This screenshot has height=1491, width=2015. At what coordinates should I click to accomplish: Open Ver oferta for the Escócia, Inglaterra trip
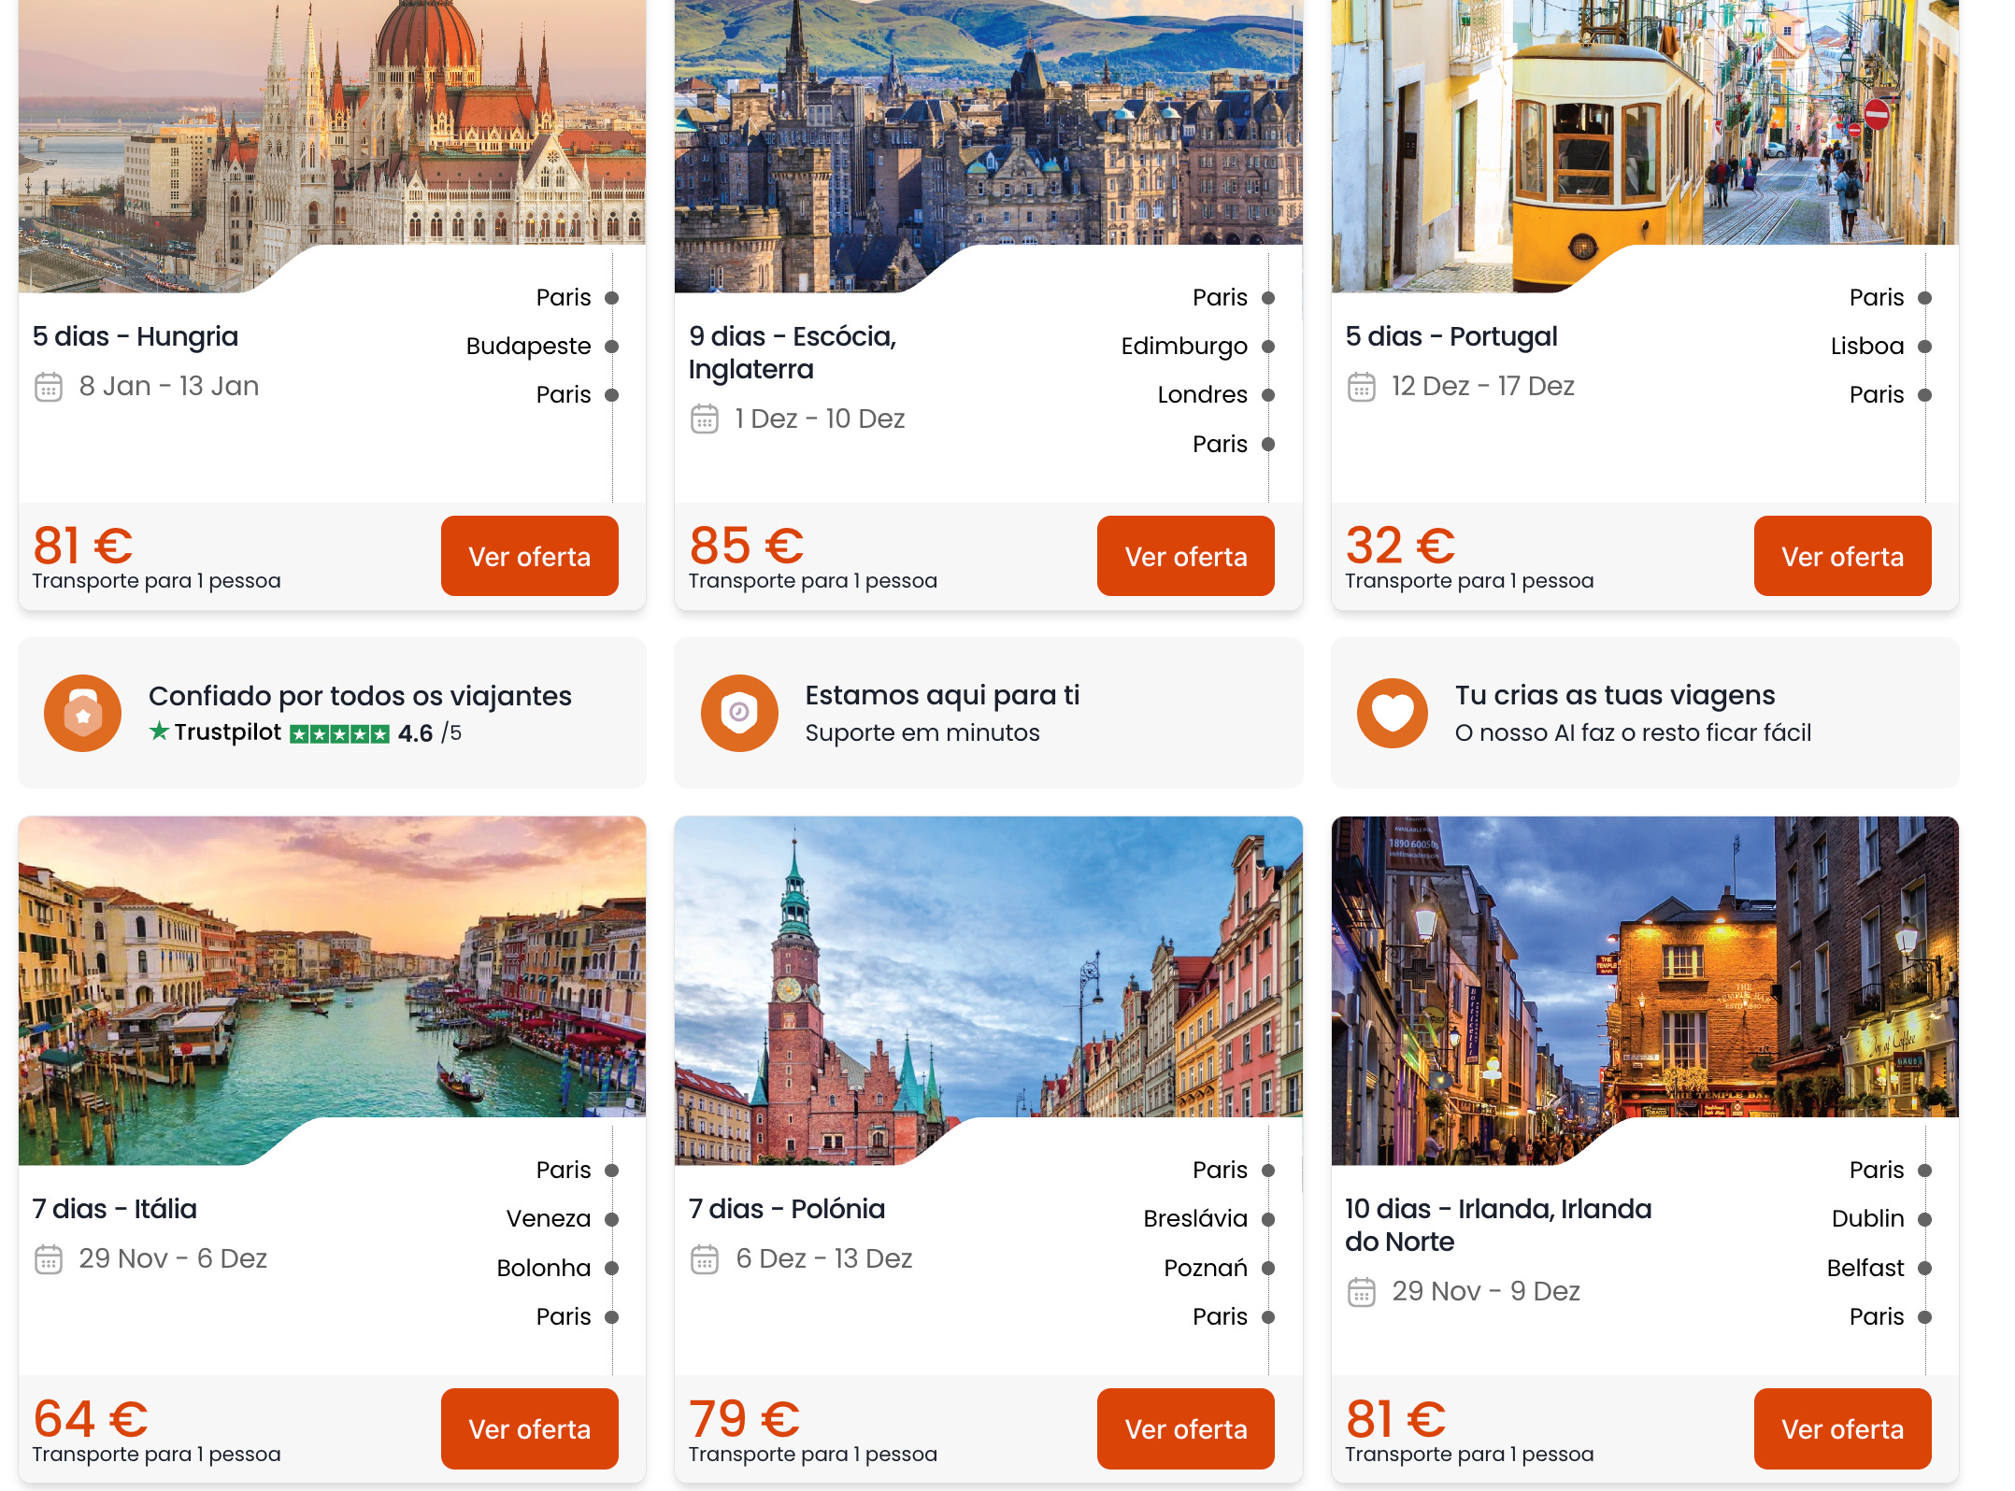1185,556
